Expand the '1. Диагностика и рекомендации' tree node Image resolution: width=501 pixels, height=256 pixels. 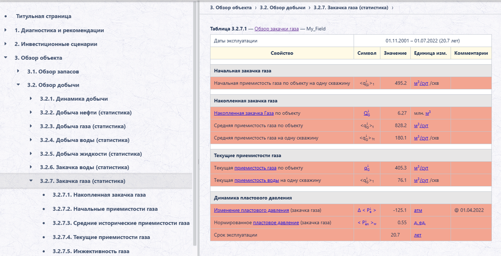[6, 30]
